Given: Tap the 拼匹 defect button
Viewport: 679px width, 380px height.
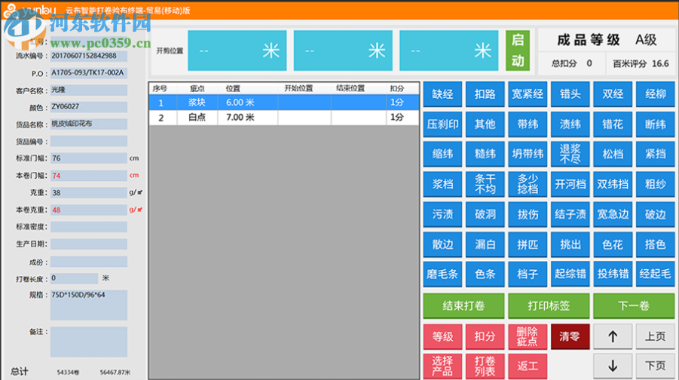Looking at the screenshot, I should coord(528,244).
